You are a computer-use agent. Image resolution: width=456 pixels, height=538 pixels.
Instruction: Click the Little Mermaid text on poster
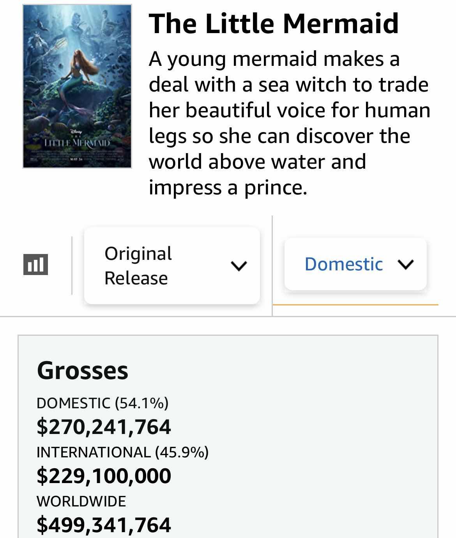[77, 143]
